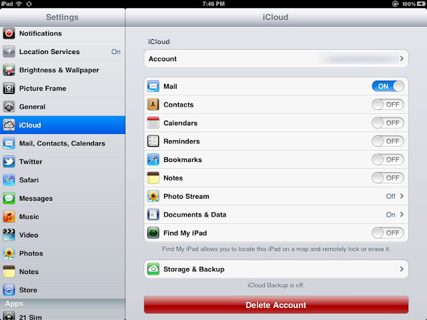This screenshot has width=427, height=320.
Task: Tap the Calendars icon in iCloud list
Action: pos(153,123)
